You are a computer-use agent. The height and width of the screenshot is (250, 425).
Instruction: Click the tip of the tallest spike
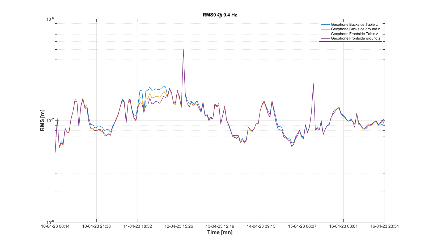pyautogui.click(x=183, y=50)
